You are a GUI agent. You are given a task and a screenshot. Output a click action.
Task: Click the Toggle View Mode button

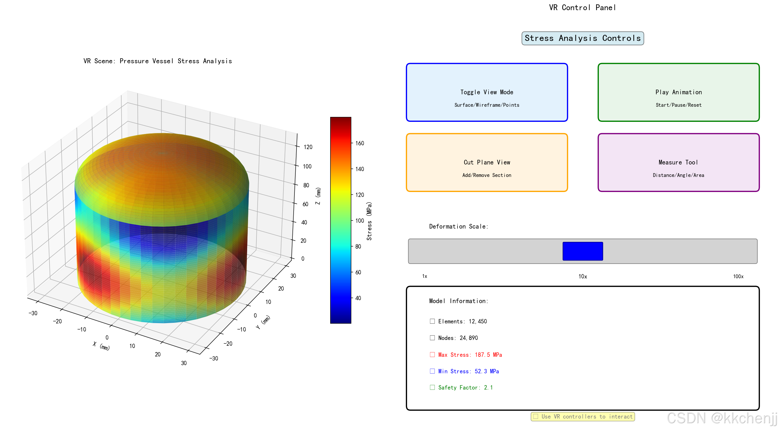(487, 92)
